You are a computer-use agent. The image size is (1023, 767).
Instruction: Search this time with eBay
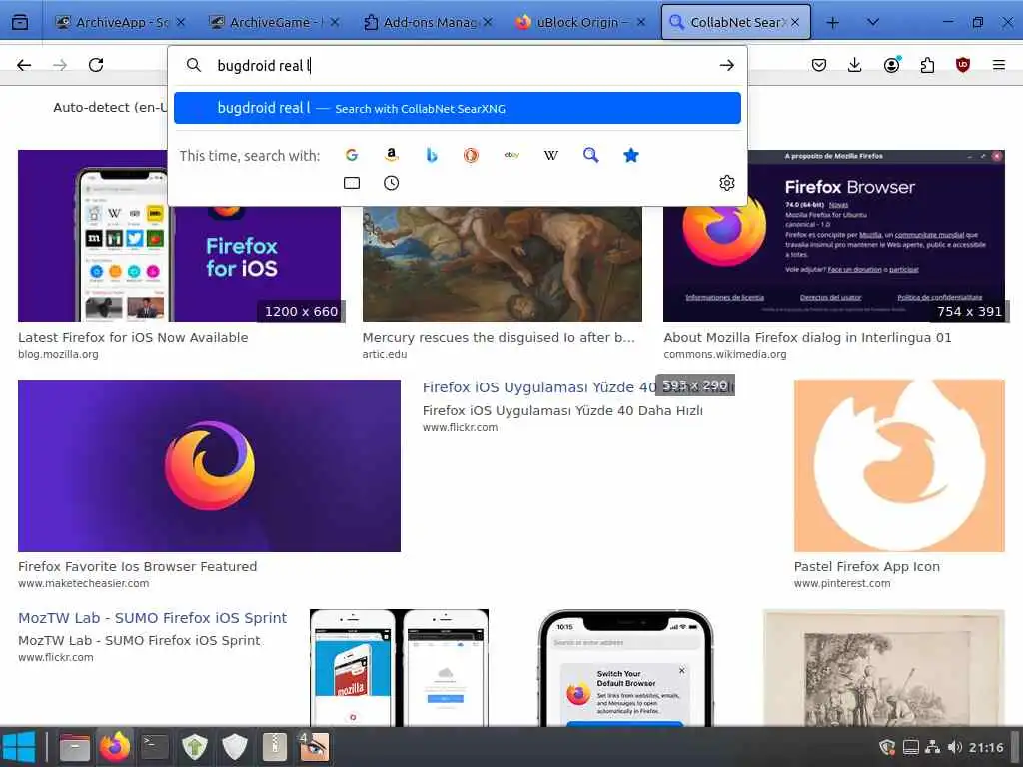point(511,155)
